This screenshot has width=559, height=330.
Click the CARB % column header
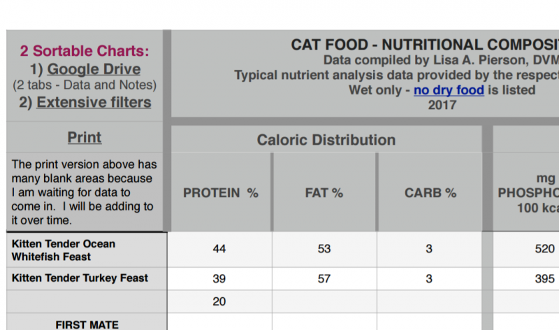pos(430,193)
